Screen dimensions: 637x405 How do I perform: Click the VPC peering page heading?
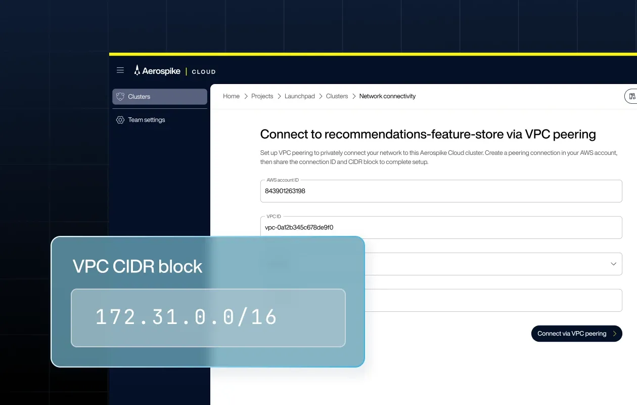click(428, 134)
